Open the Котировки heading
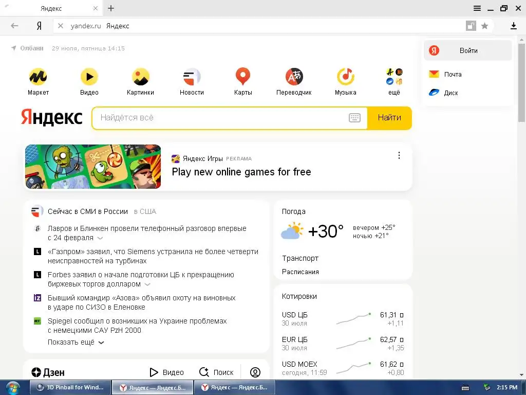Screen dimensions: 526x395 click(299, 297)
